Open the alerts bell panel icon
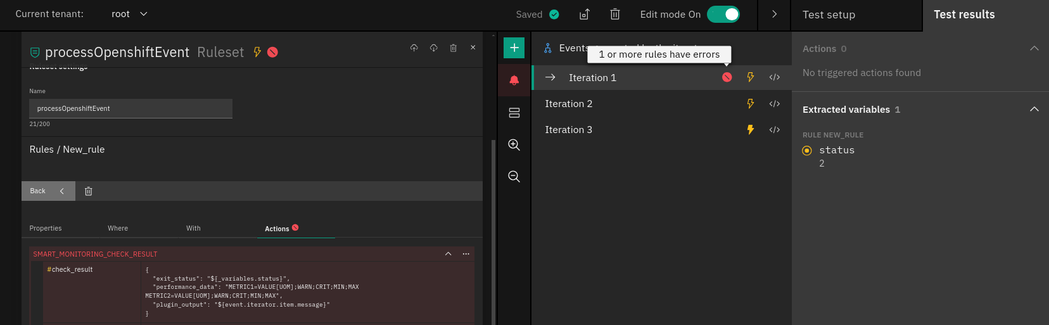Image resolution: width=1049 pixels, height=325 pixels. 514,80
